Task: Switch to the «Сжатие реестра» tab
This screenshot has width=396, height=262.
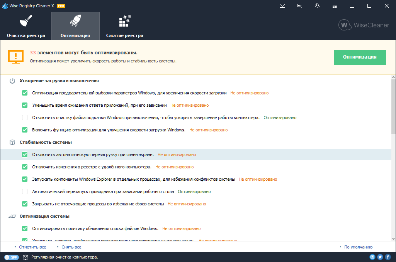Action: [124, 26]
